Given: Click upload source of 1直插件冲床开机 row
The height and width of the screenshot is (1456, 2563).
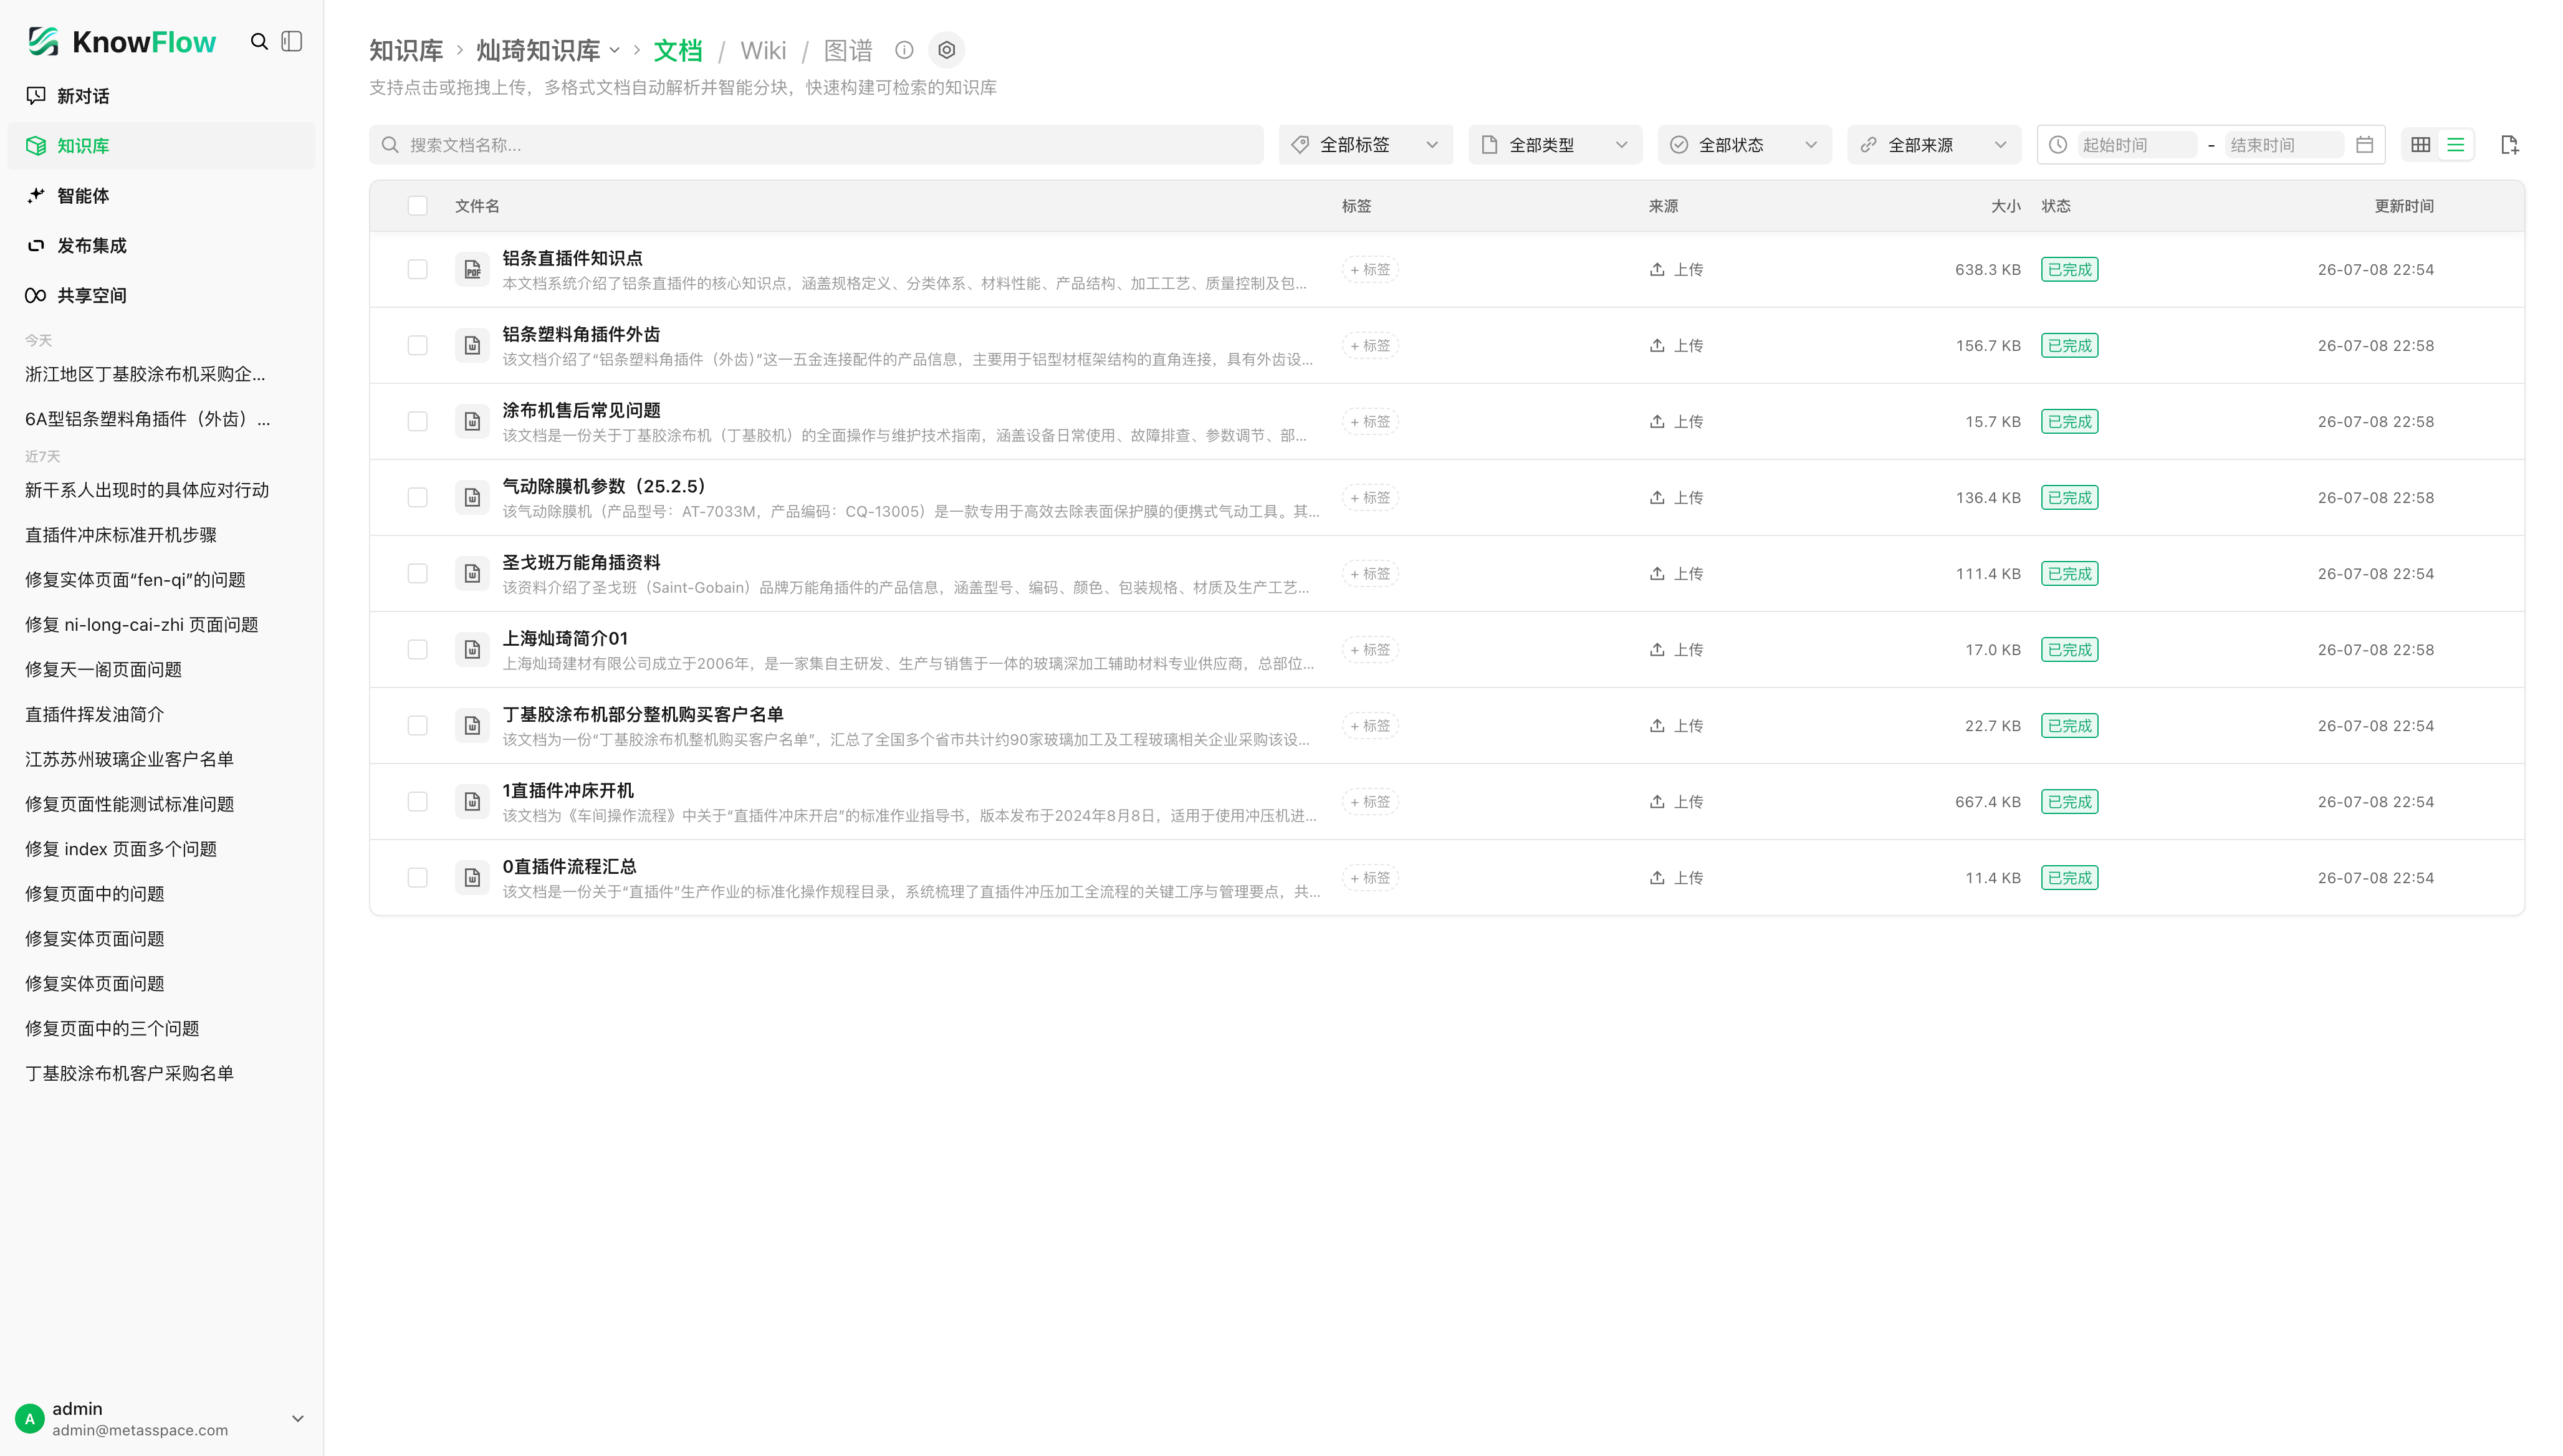Looking at the screenshot, I should [x=1676, y=802].
